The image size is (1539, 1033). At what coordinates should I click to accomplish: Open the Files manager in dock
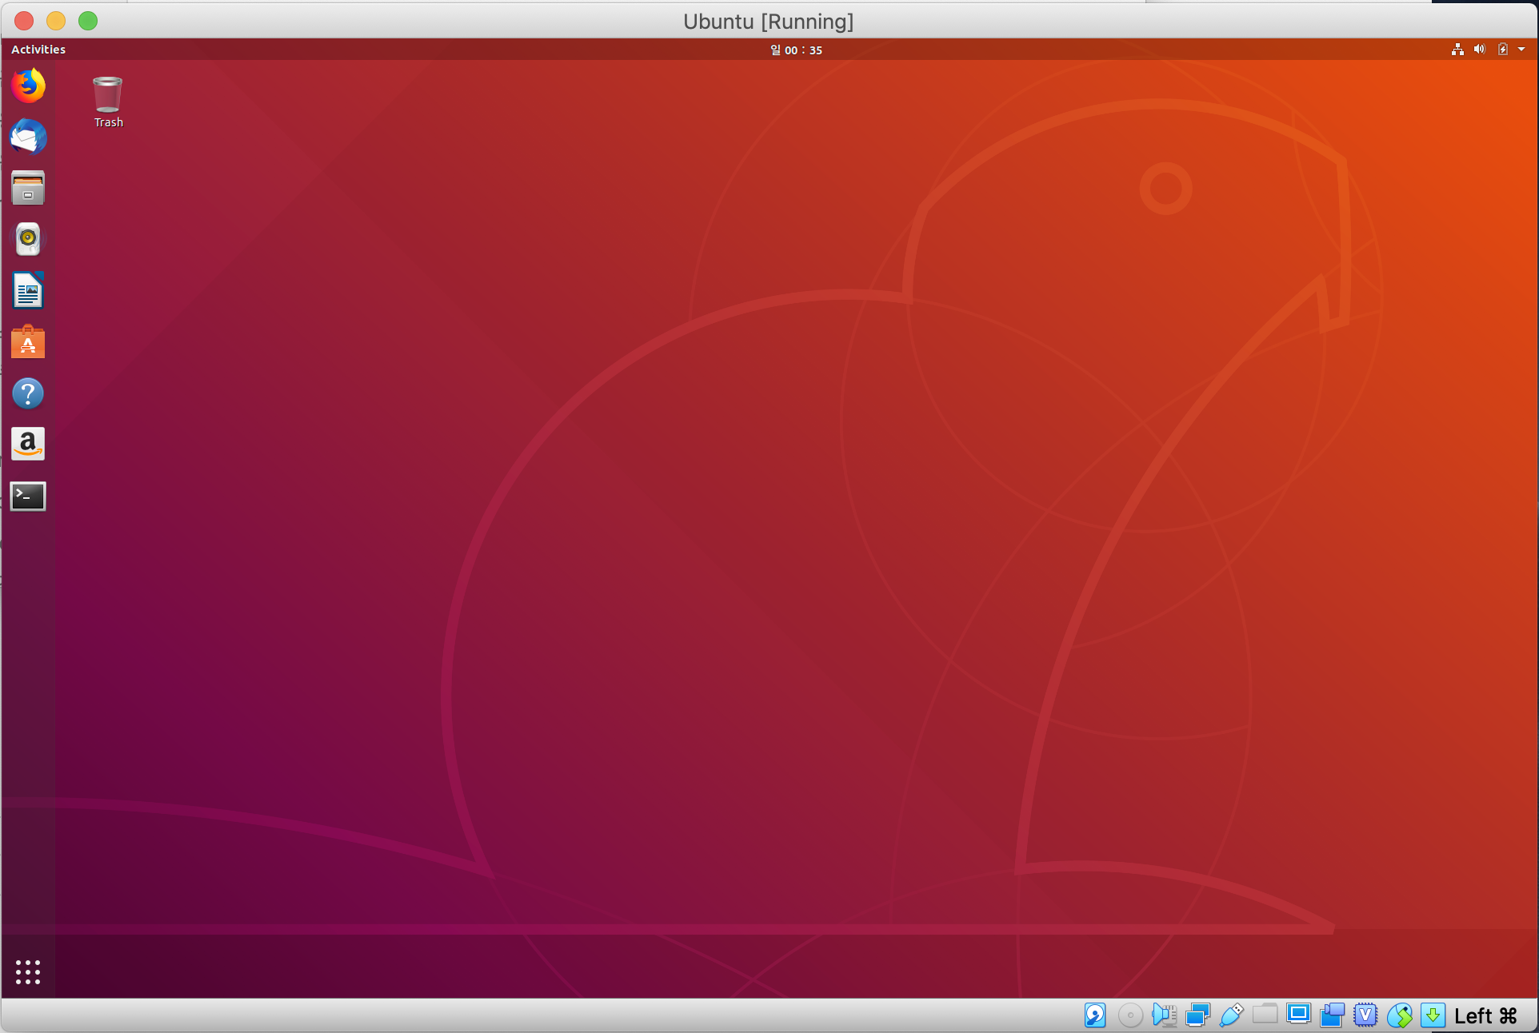28,188
